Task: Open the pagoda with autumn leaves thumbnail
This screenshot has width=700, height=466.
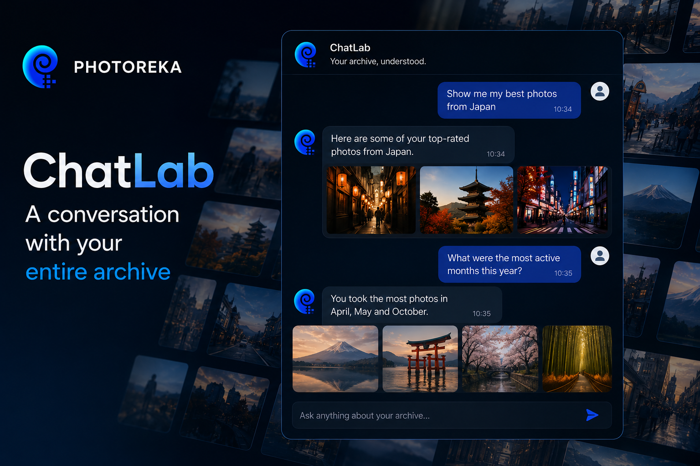Action: pos(466,200)
